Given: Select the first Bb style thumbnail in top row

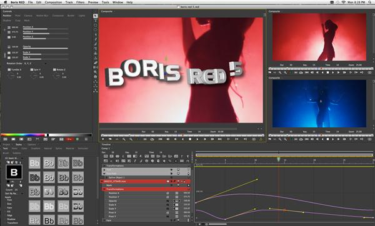Looking at the screenshot, I should point(34,163).
